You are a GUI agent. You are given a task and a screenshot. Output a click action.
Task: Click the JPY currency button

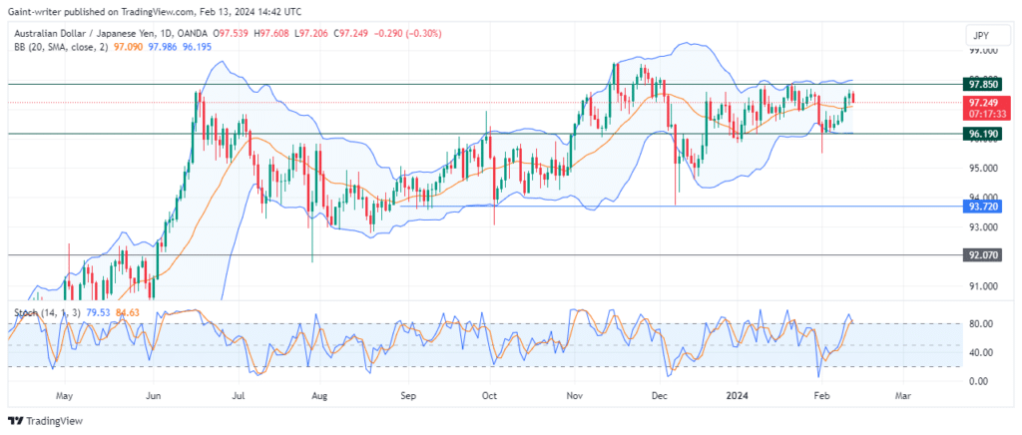[989, 35]
